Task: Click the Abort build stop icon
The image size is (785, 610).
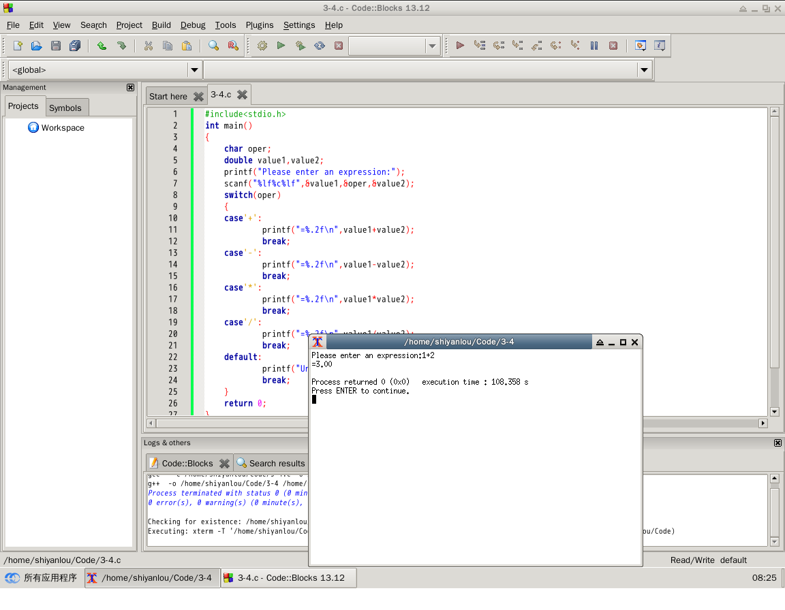Action: click(x=339, y=46)
